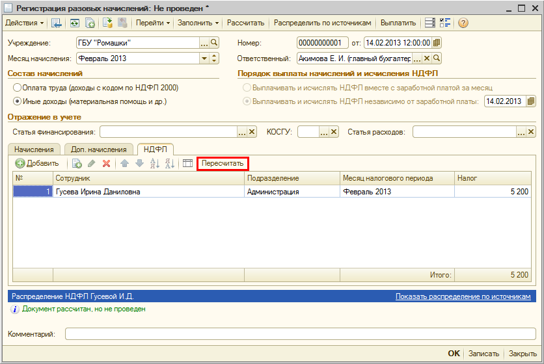Click the first toolbar icon next to Действия
Screen dimensions: 544x364
56,23
